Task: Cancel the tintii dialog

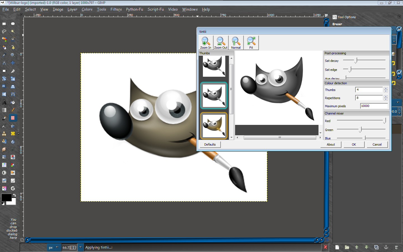Action: [377, 144]
